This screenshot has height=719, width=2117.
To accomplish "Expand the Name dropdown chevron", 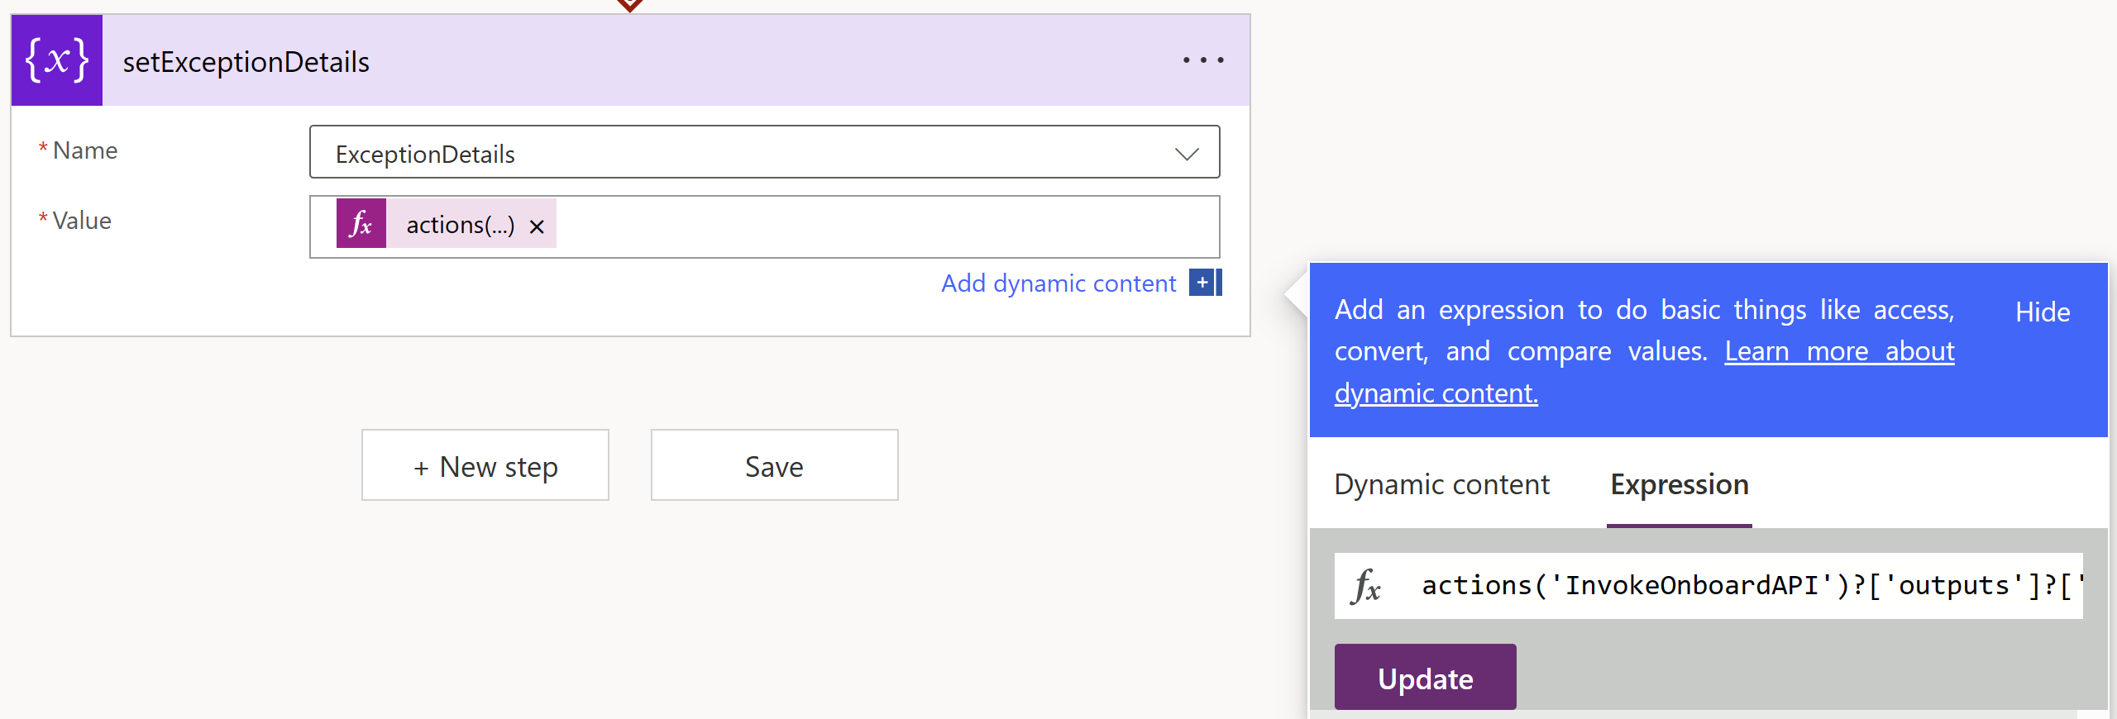I will (1187, 154).
